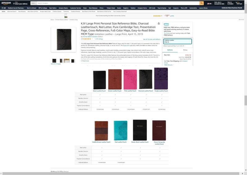This screenshot has height=175, width=247.
Task: Open the shopping cart
Action: coord(239,3)
